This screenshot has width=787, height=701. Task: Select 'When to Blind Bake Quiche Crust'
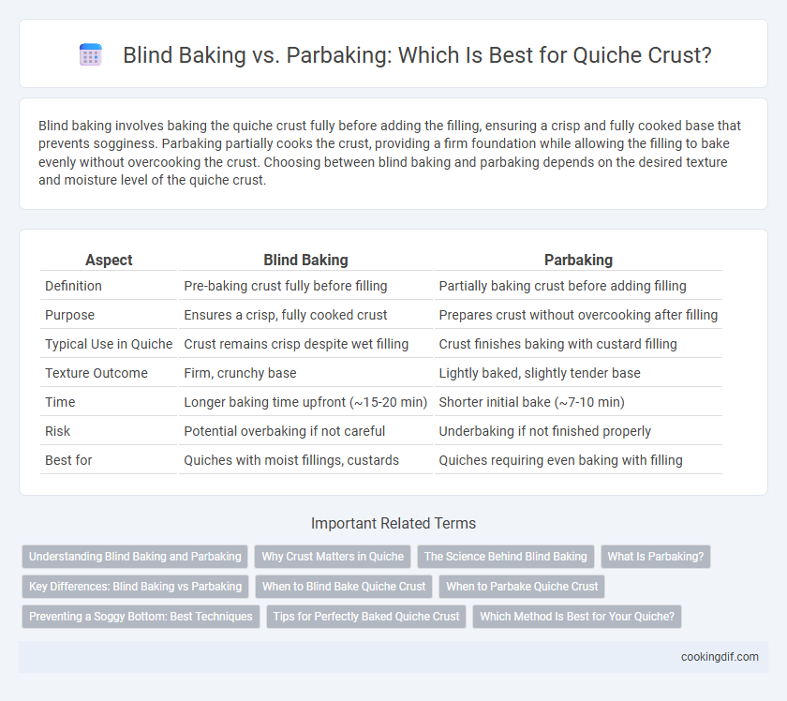point(344,587)
